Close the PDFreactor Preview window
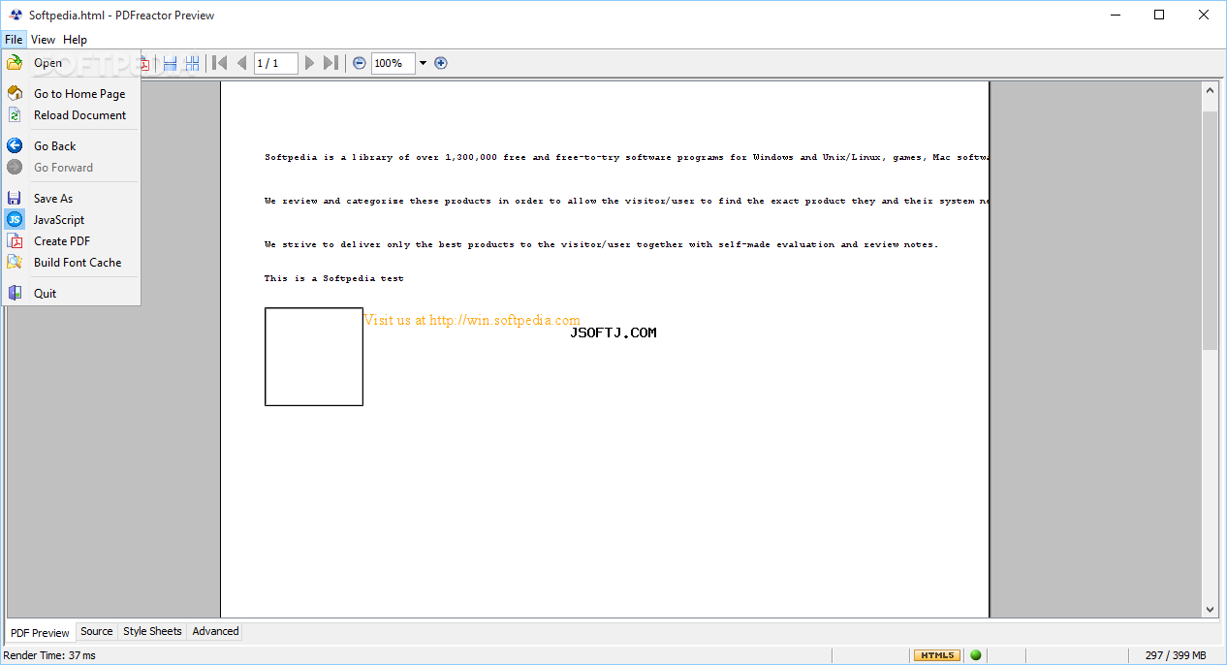Viewport: 1227px width, 665px height. click(x=1204, y=16)
